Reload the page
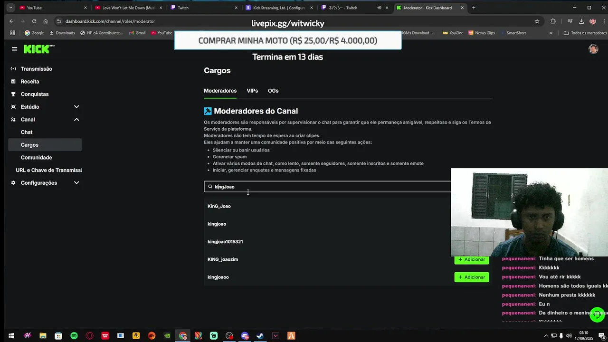The width and height of the screenshot is (608, 342). click(34, 21)
